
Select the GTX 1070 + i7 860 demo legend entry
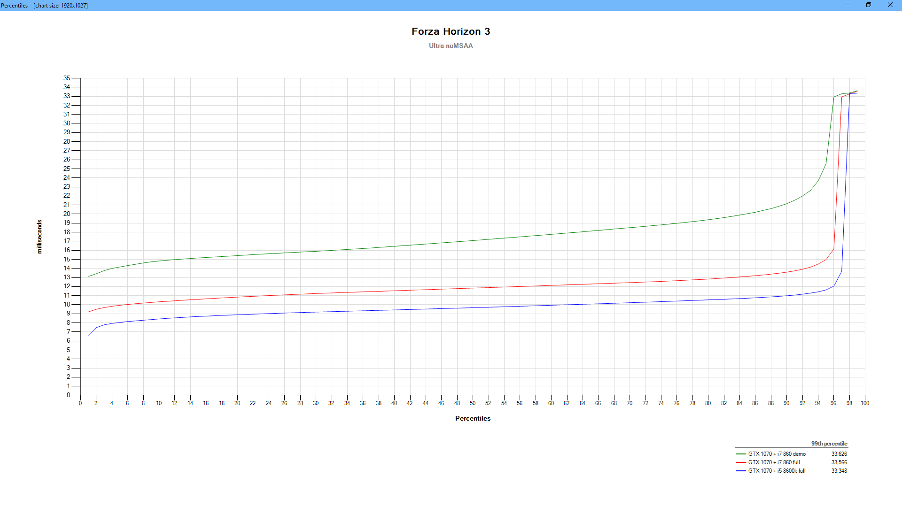[777, 454]
